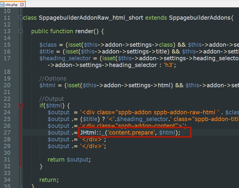Click the $html variable on line 20
Viewport: 239px width, 188px height.
pos(47,85)
